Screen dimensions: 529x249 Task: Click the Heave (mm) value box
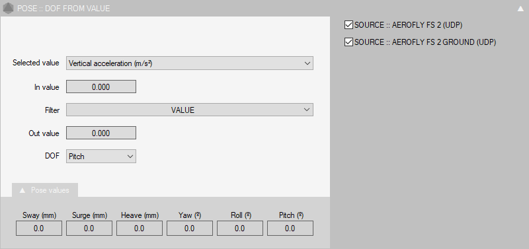(140, 229)
